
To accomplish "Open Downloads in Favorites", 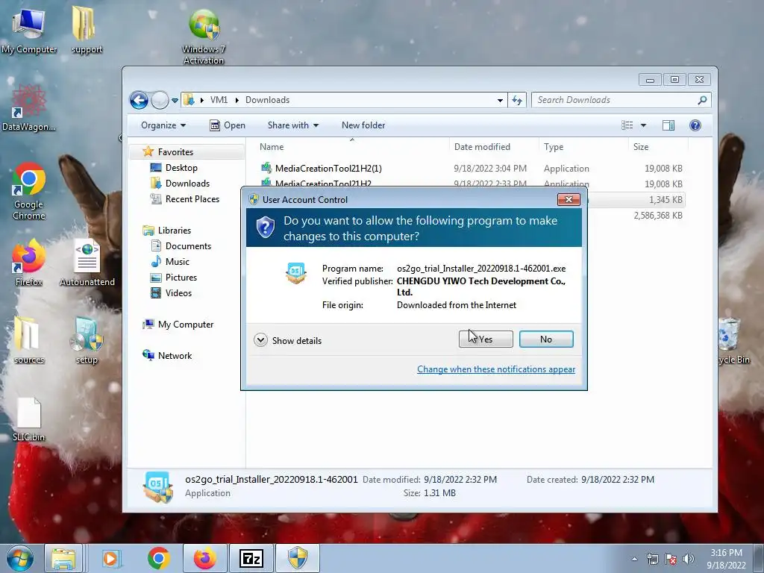I will point(187,184).
